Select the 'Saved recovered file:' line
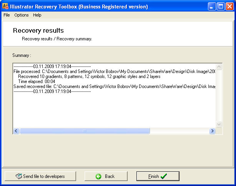The image size is (236, 186). pyautogui.click(x=115, y=86)
